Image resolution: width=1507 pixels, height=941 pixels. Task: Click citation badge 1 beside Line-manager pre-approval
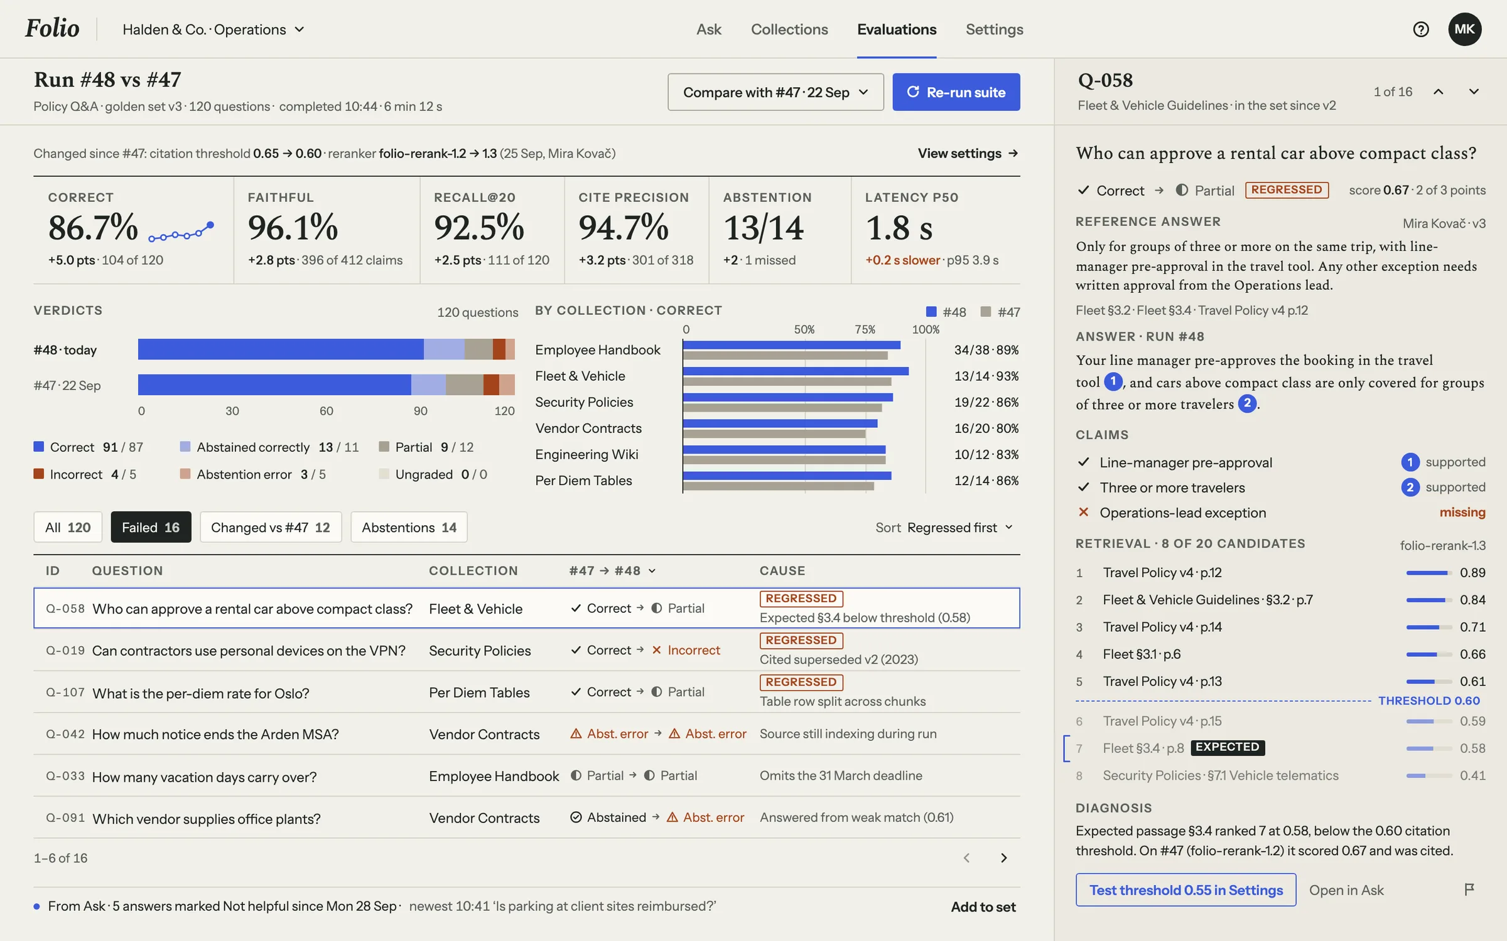pyautogui.click(x=1410, y=462)
